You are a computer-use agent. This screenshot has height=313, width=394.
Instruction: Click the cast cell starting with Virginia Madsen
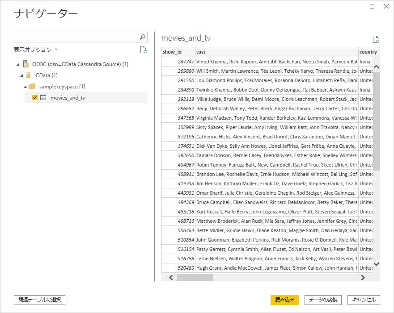(x=277, y=118)
